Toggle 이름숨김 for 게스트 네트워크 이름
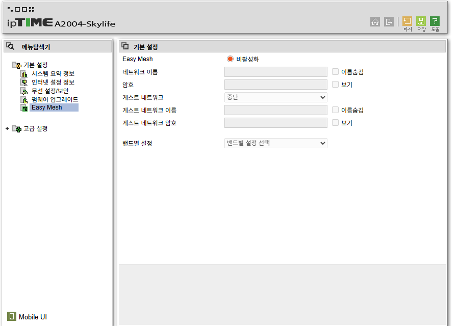458x326 pixels. click(x=335, y=110)
